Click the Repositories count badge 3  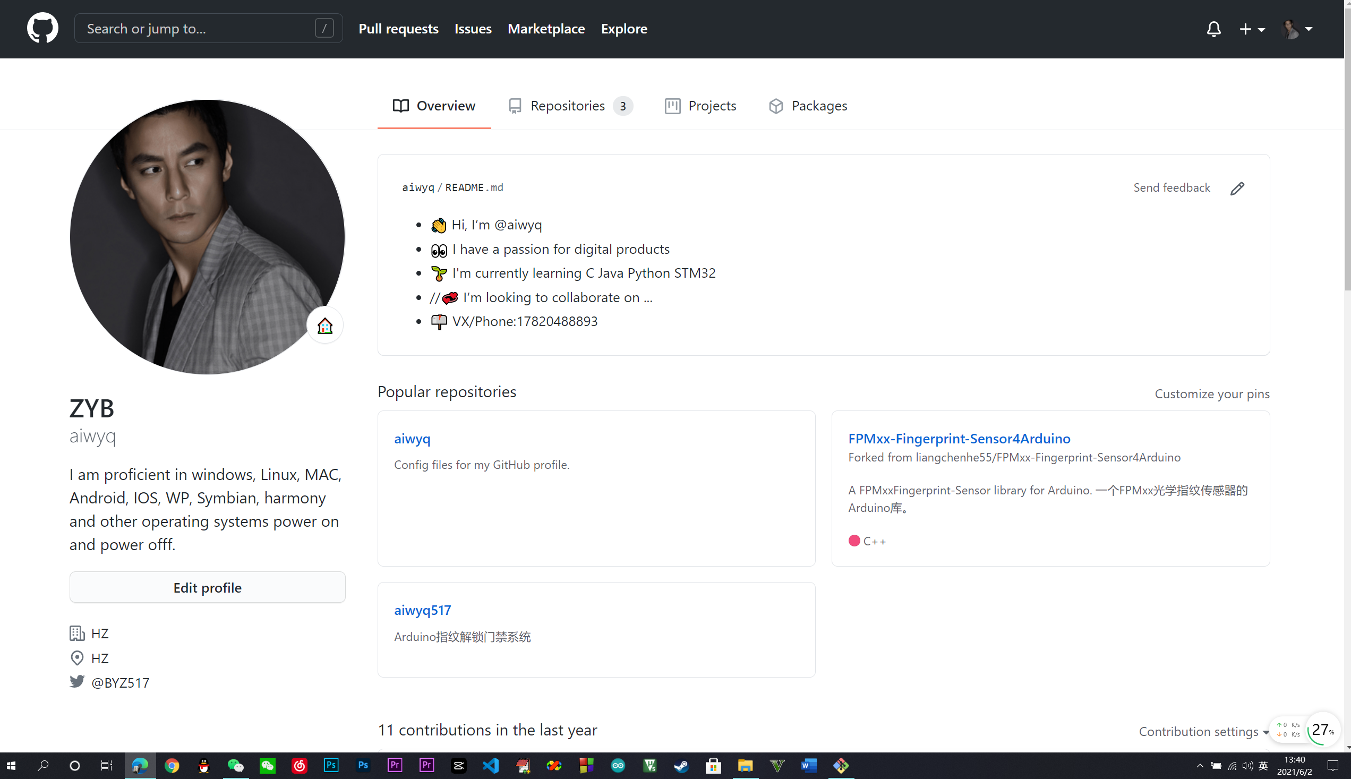(x=623, y=106)
